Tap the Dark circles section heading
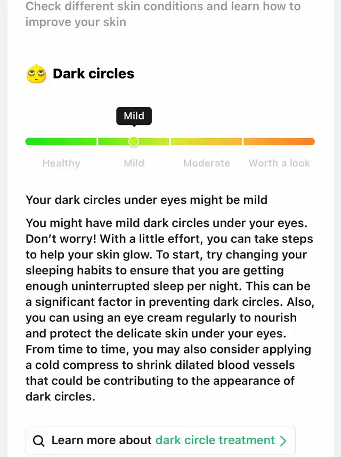Image resolution: width=341 pixels, height=457 pixels. (93, 74)
